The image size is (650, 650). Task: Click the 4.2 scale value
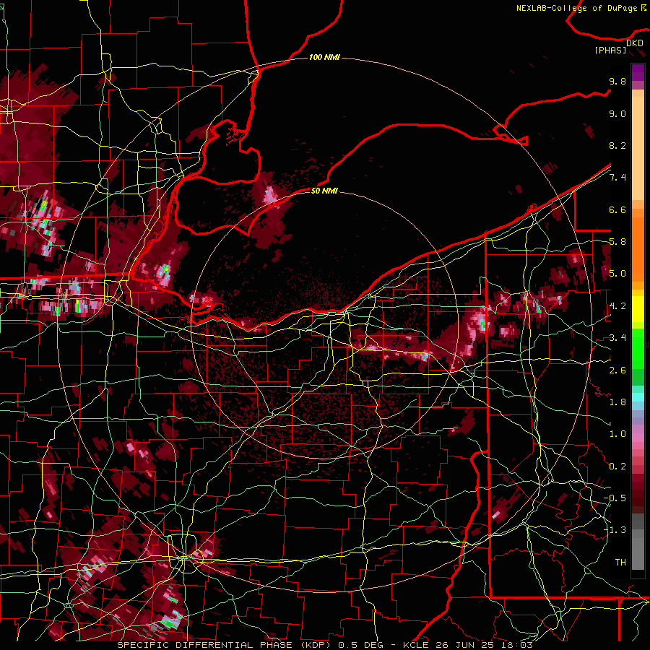point(617,306)
